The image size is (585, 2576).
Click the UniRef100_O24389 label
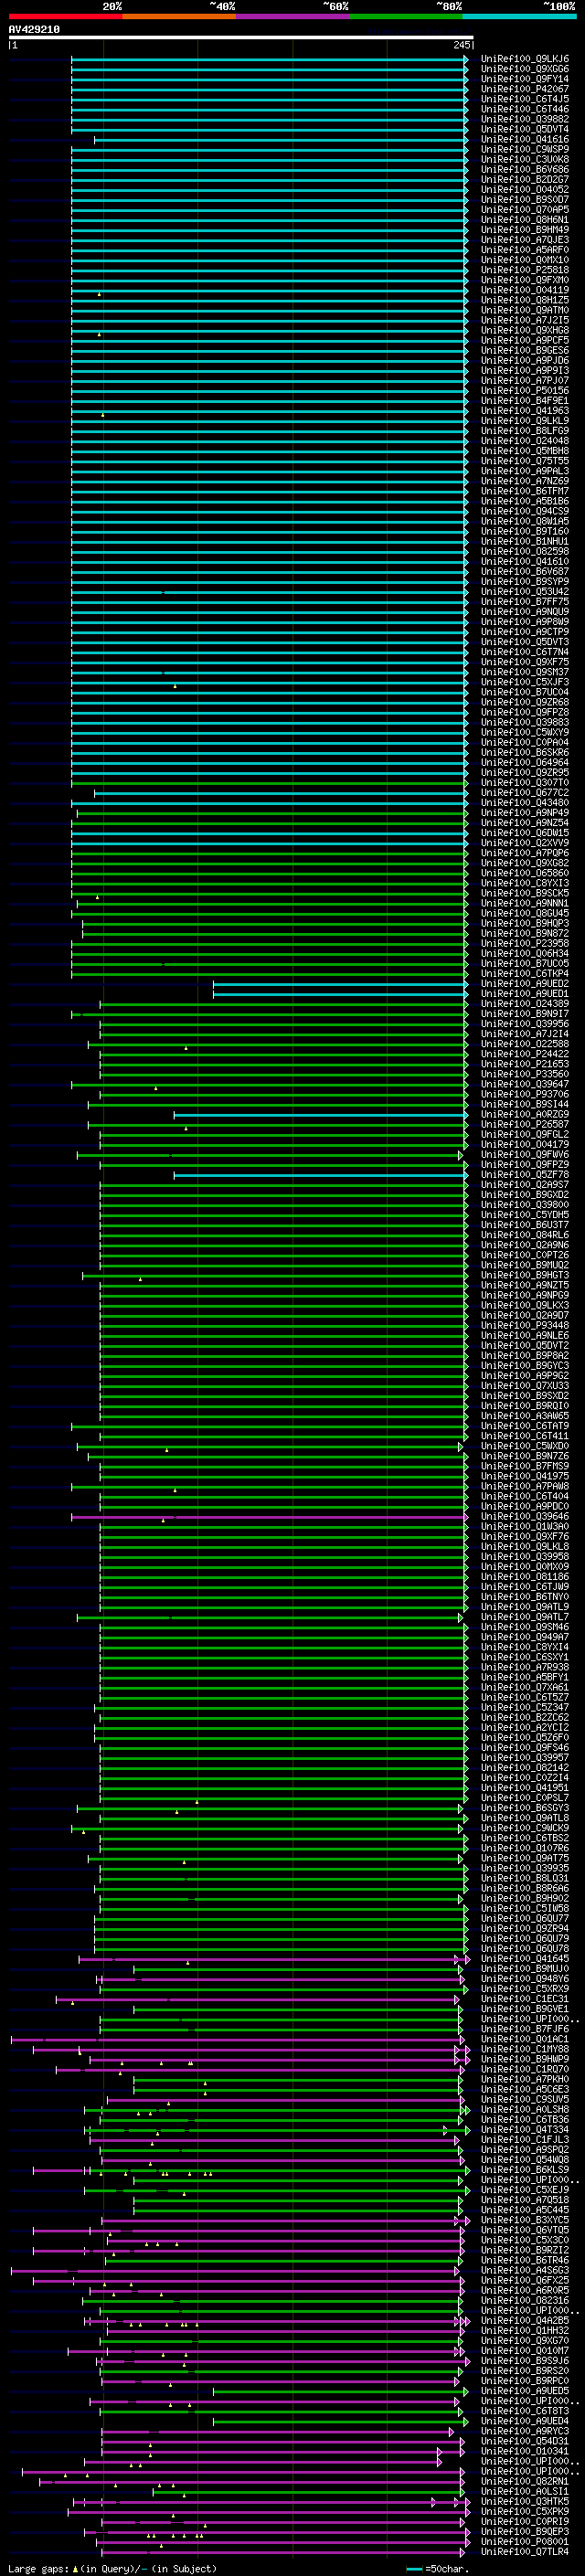[x=525, y=1004]
